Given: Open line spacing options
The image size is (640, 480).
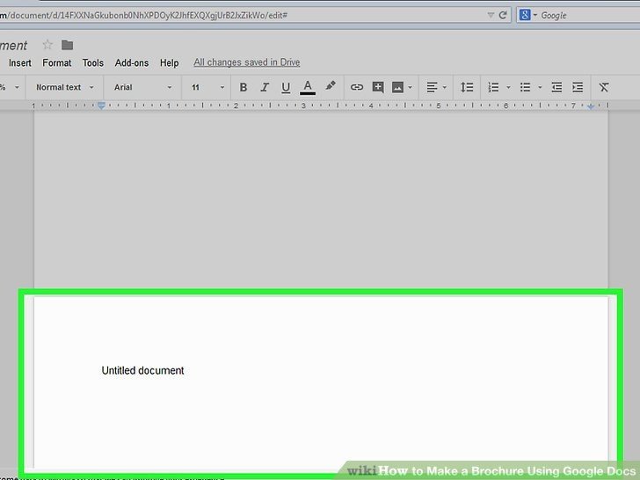Looking at the screenshot, I should 467,87.
